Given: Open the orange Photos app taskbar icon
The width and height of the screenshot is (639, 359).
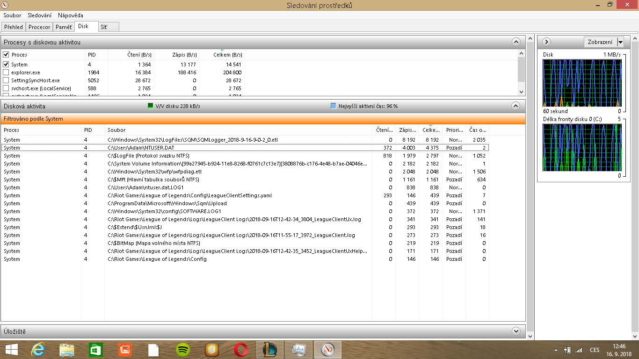Looking at the screenshot, I should tap(125, 350).
